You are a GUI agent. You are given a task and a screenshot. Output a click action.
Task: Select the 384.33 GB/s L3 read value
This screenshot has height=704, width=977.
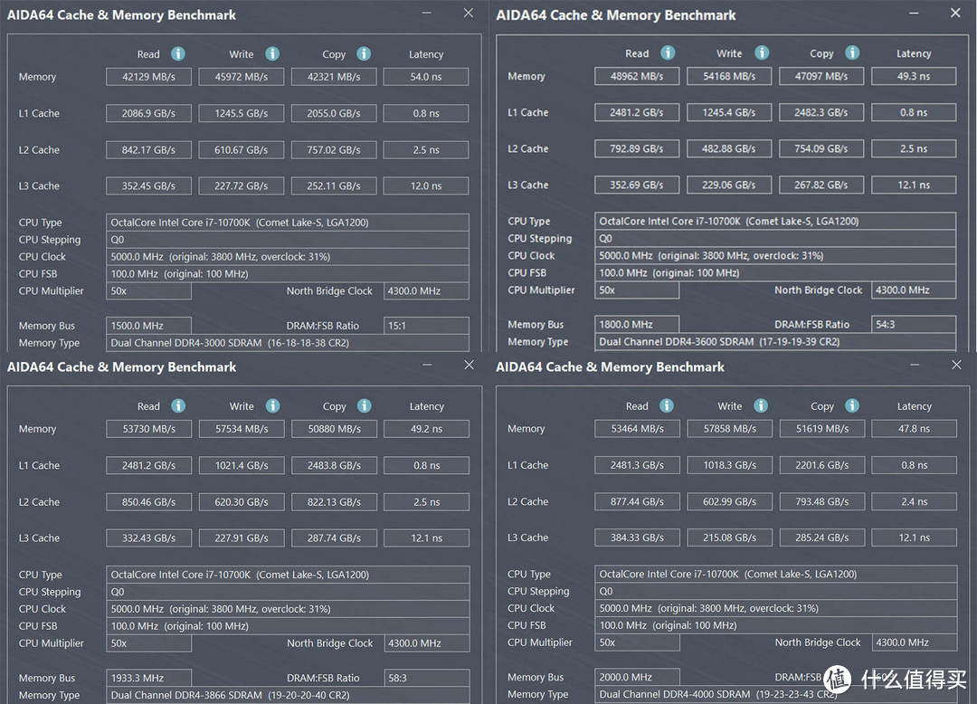pyautogui.click(x=638, y=538)
